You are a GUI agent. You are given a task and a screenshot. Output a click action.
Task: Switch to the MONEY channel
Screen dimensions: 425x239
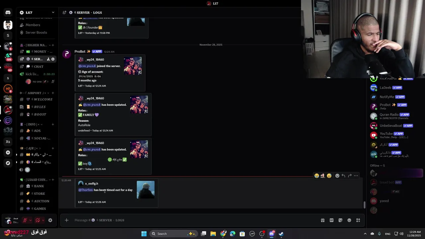pos(37,51)
